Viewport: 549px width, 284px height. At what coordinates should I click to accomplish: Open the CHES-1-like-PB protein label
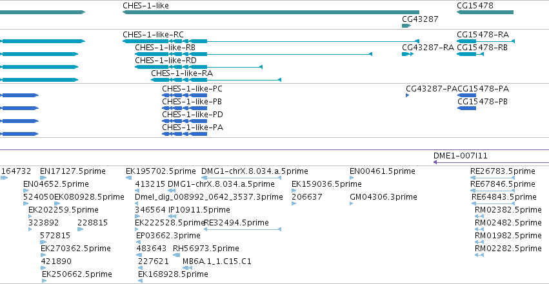pyautogui.click(x=192, y=102)
